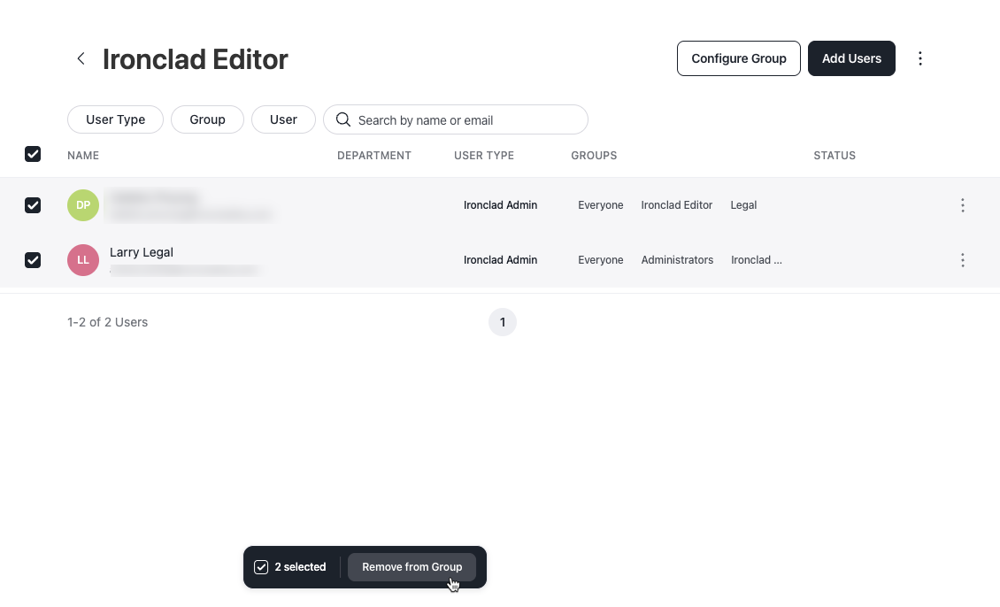This screenshot has height=607, width=1000.
Task: Click Configure Group button
Action: (x=739, y=58)
